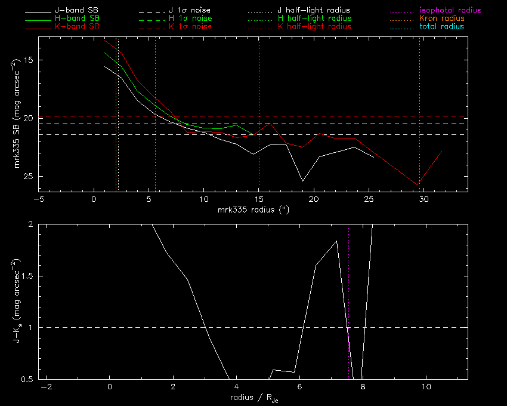Select the orange 'Kron radius' legend text
Screen dimensions: 507x406
click(441, 19)
